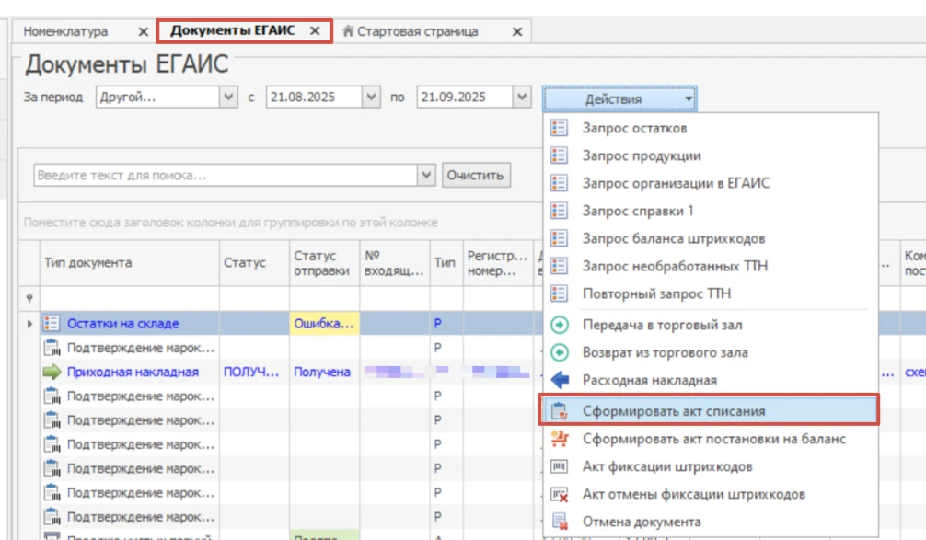This screenshot has width=926, height=540.
Task: Click the green arrow icon for Возврат из торгового зала
Action: coord(560,352)
